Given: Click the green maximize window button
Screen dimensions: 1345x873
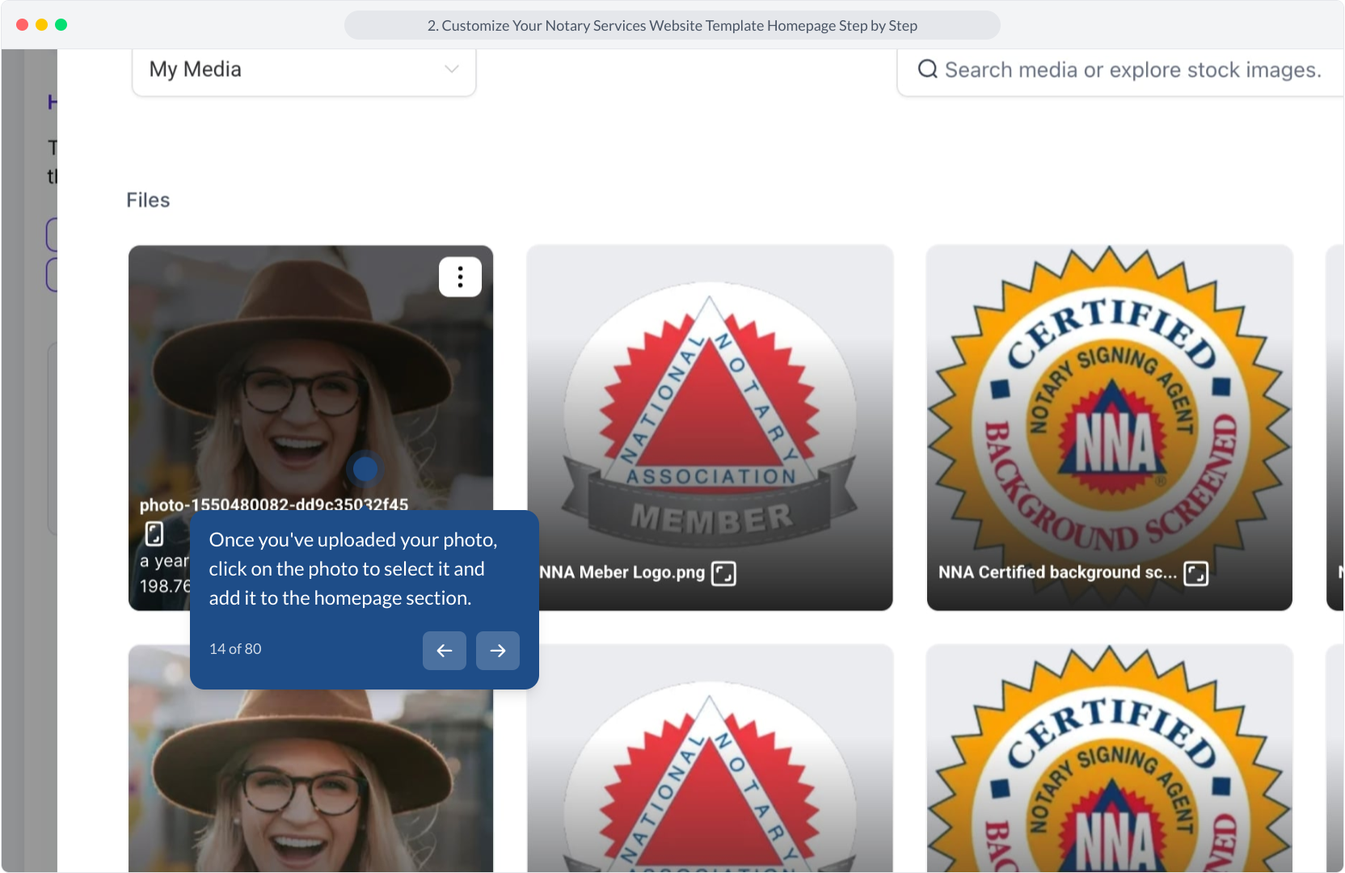Looking at the screenshot, I should pyautogui.click(x=61, y=25).
